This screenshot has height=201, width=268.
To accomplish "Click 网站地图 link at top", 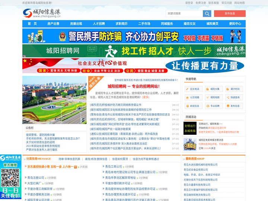I will click(239, 3).
